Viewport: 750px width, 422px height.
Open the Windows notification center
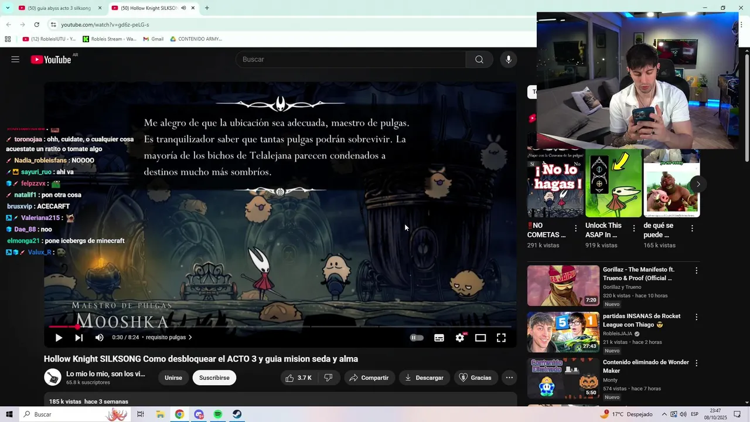[737, 414]
